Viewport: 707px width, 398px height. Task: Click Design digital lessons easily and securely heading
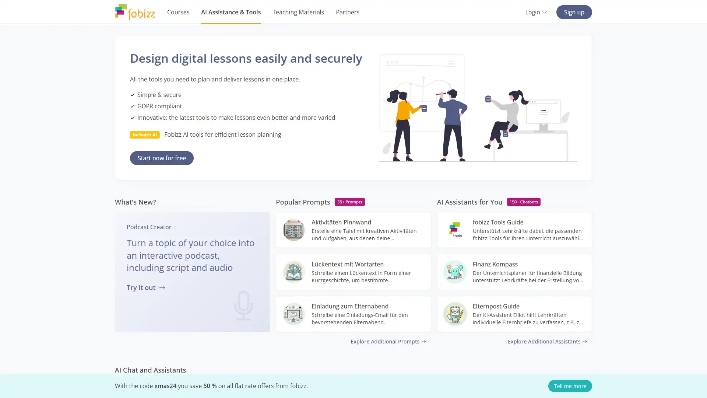click(246, 59)
